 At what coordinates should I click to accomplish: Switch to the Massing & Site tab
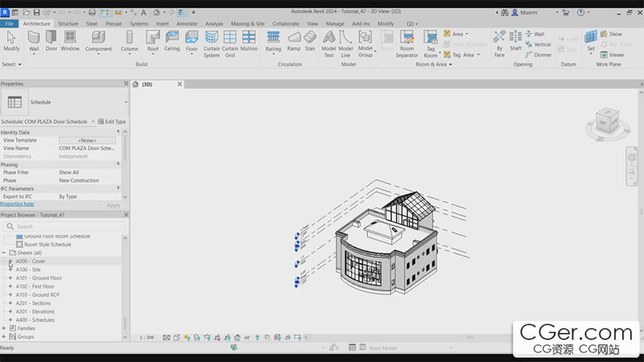pyautogui.click(x=247, y=24)
